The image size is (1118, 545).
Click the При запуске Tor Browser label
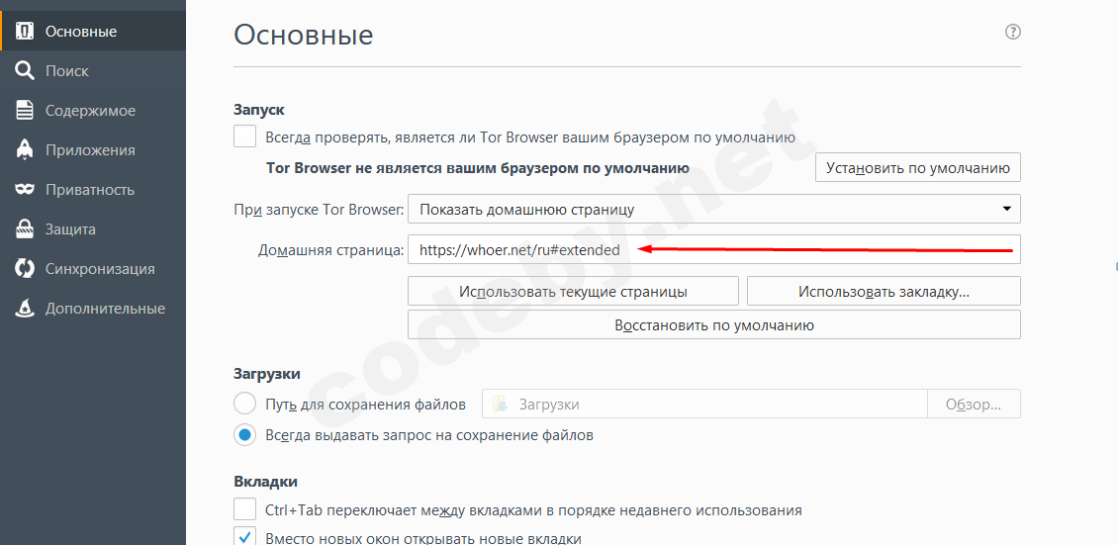point(319,210)
